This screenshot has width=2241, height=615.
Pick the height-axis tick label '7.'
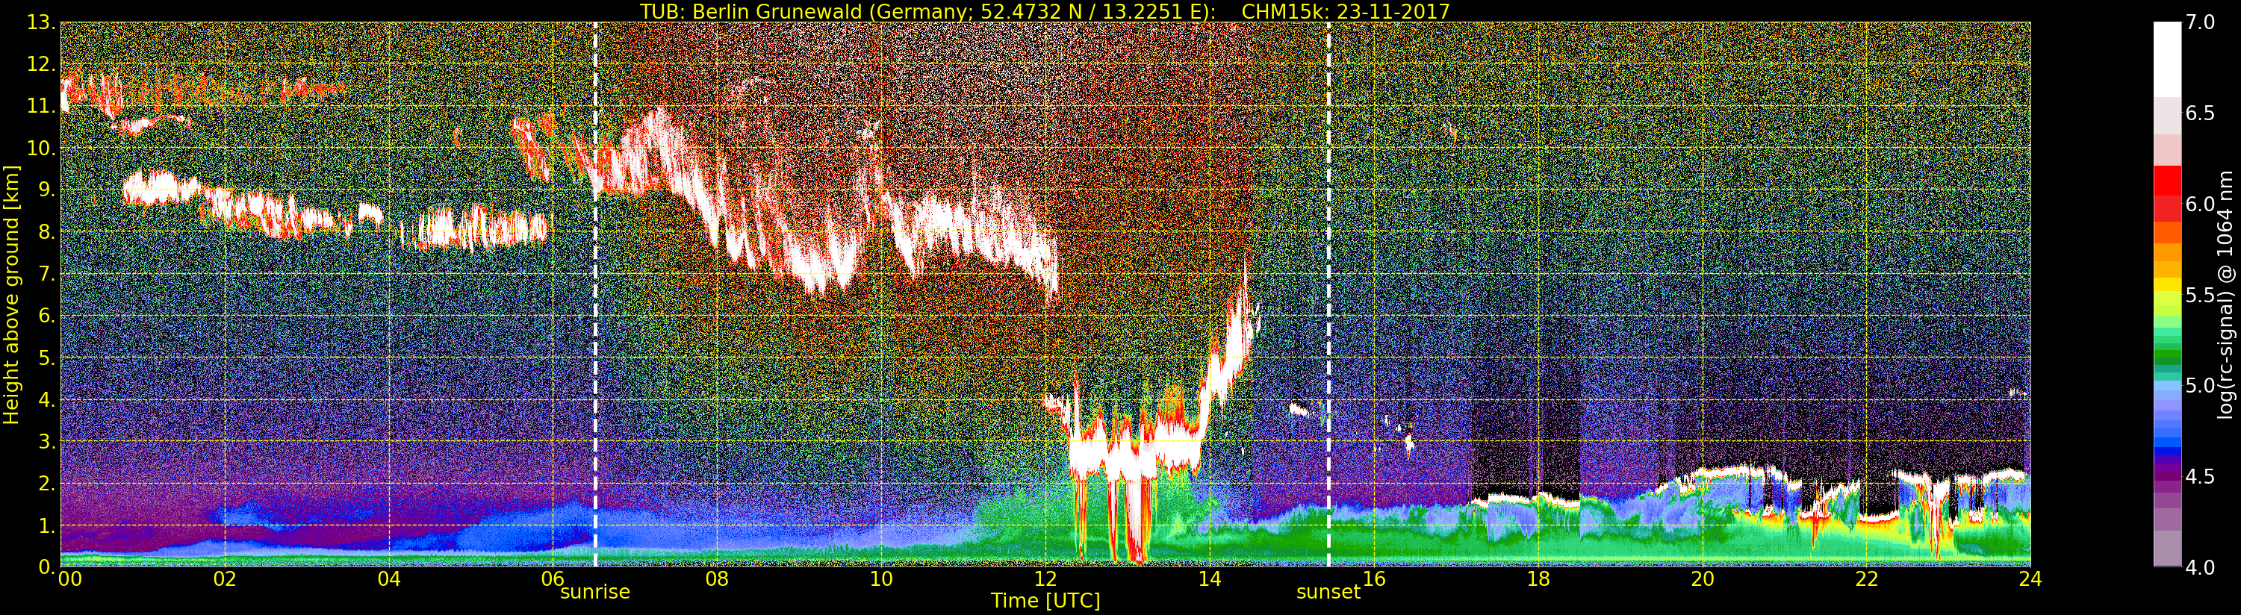tap(46, 274)
